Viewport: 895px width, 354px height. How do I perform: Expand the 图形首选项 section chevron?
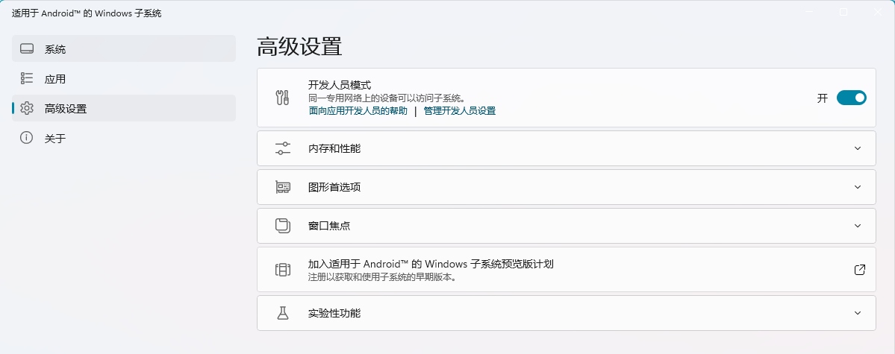point(858,187)
